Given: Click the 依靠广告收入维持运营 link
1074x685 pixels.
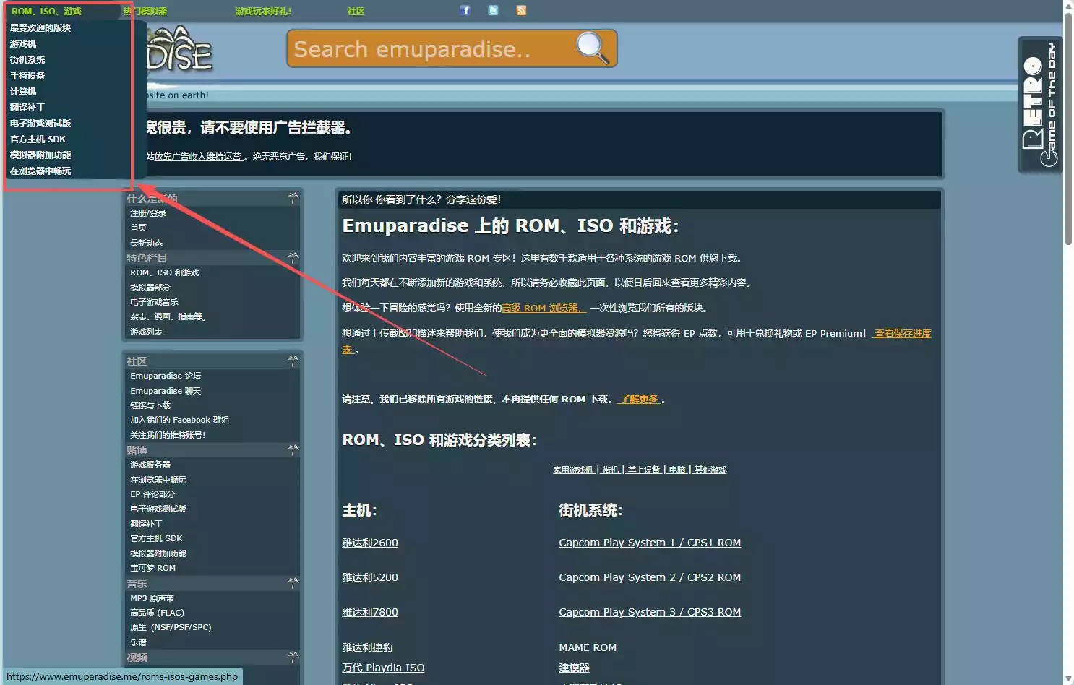Looking at the screenshot, I should click(x=199, y=156).
